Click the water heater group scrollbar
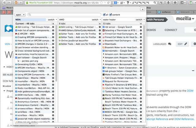The image size is (196, 128). tap(144, 51)
